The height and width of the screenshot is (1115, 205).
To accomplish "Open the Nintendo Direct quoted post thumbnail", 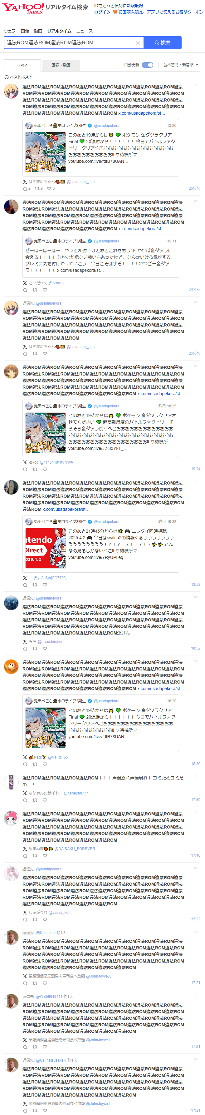I will pos(46,548).
